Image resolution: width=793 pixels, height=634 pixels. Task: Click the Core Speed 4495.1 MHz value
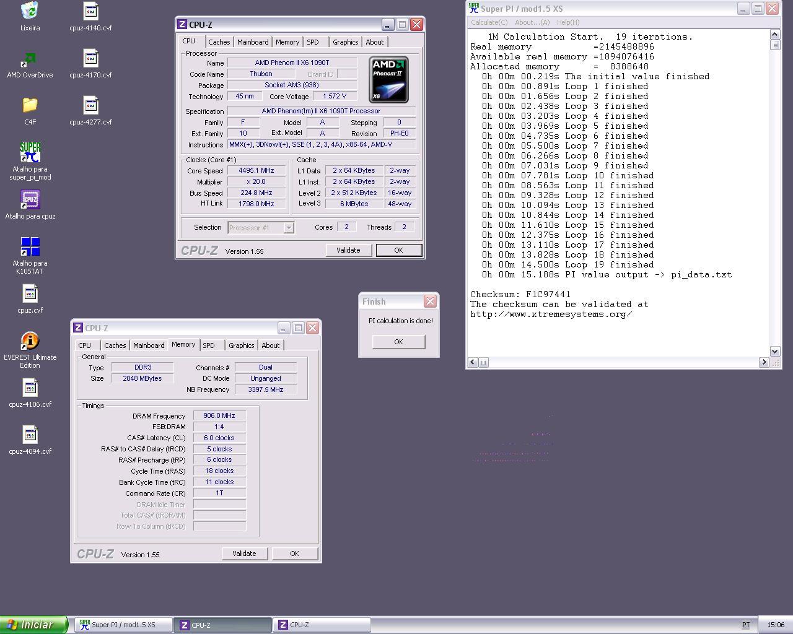click(x=256, y=170)
